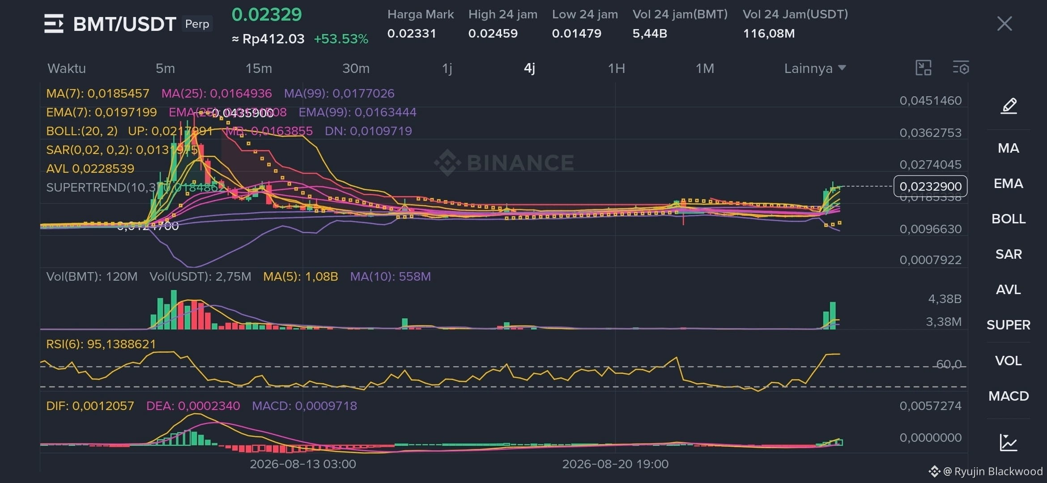
Task: Open chart settings list icon
Action: (x=961, y=68)
